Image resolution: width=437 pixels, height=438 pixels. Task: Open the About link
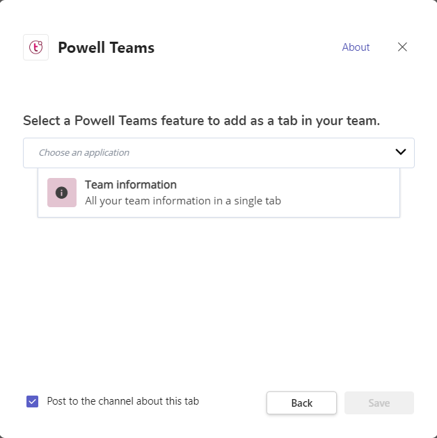point(356,47)
